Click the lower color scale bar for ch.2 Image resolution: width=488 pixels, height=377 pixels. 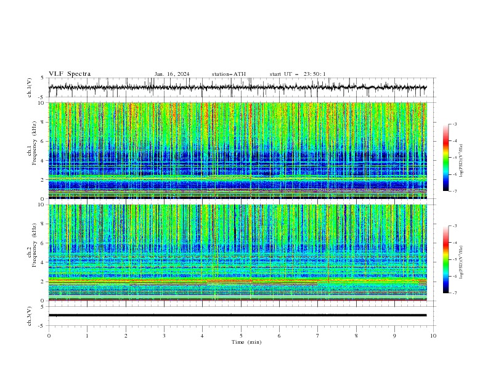[446, 259]
